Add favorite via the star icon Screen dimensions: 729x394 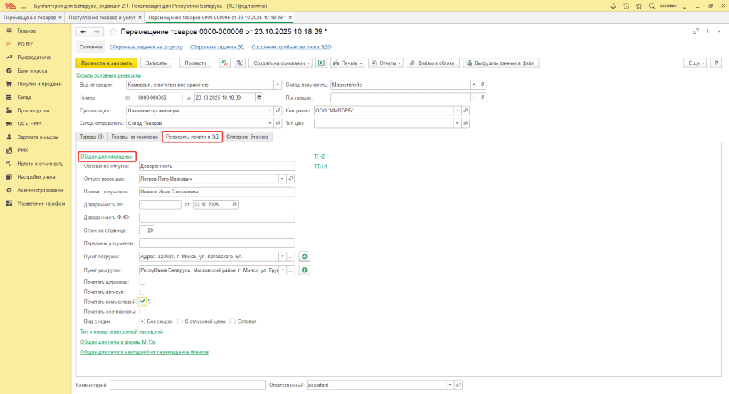tap(639, 6)
